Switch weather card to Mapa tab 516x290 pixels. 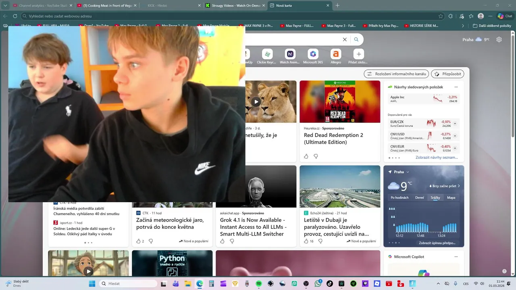pyautogui.click(x=451, y=198)
